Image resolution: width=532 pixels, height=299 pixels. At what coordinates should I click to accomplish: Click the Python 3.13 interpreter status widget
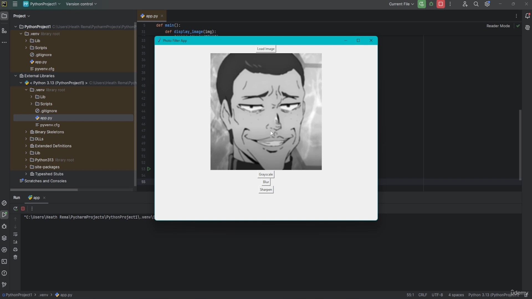pyautogui.click(x=493, y=295)
